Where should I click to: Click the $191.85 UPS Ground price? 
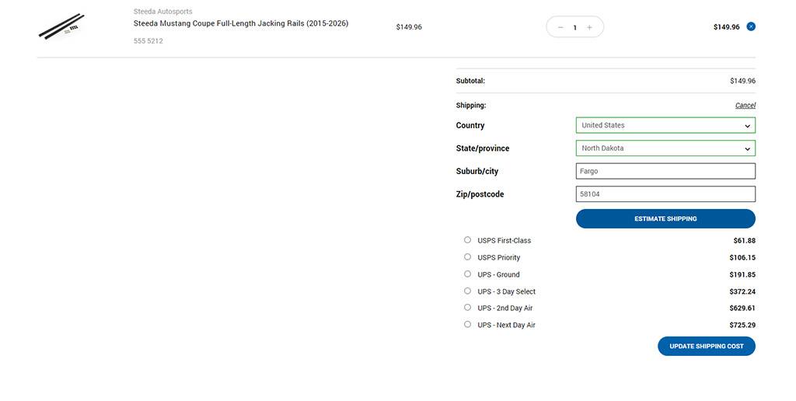(x=742, y=274)
